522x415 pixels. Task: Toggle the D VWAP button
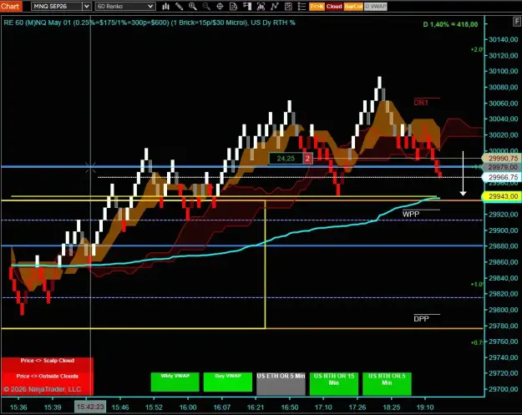pos(376,7)
